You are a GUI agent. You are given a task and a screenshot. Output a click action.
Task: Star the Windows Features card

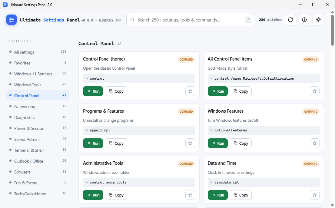tap(314, 143)
